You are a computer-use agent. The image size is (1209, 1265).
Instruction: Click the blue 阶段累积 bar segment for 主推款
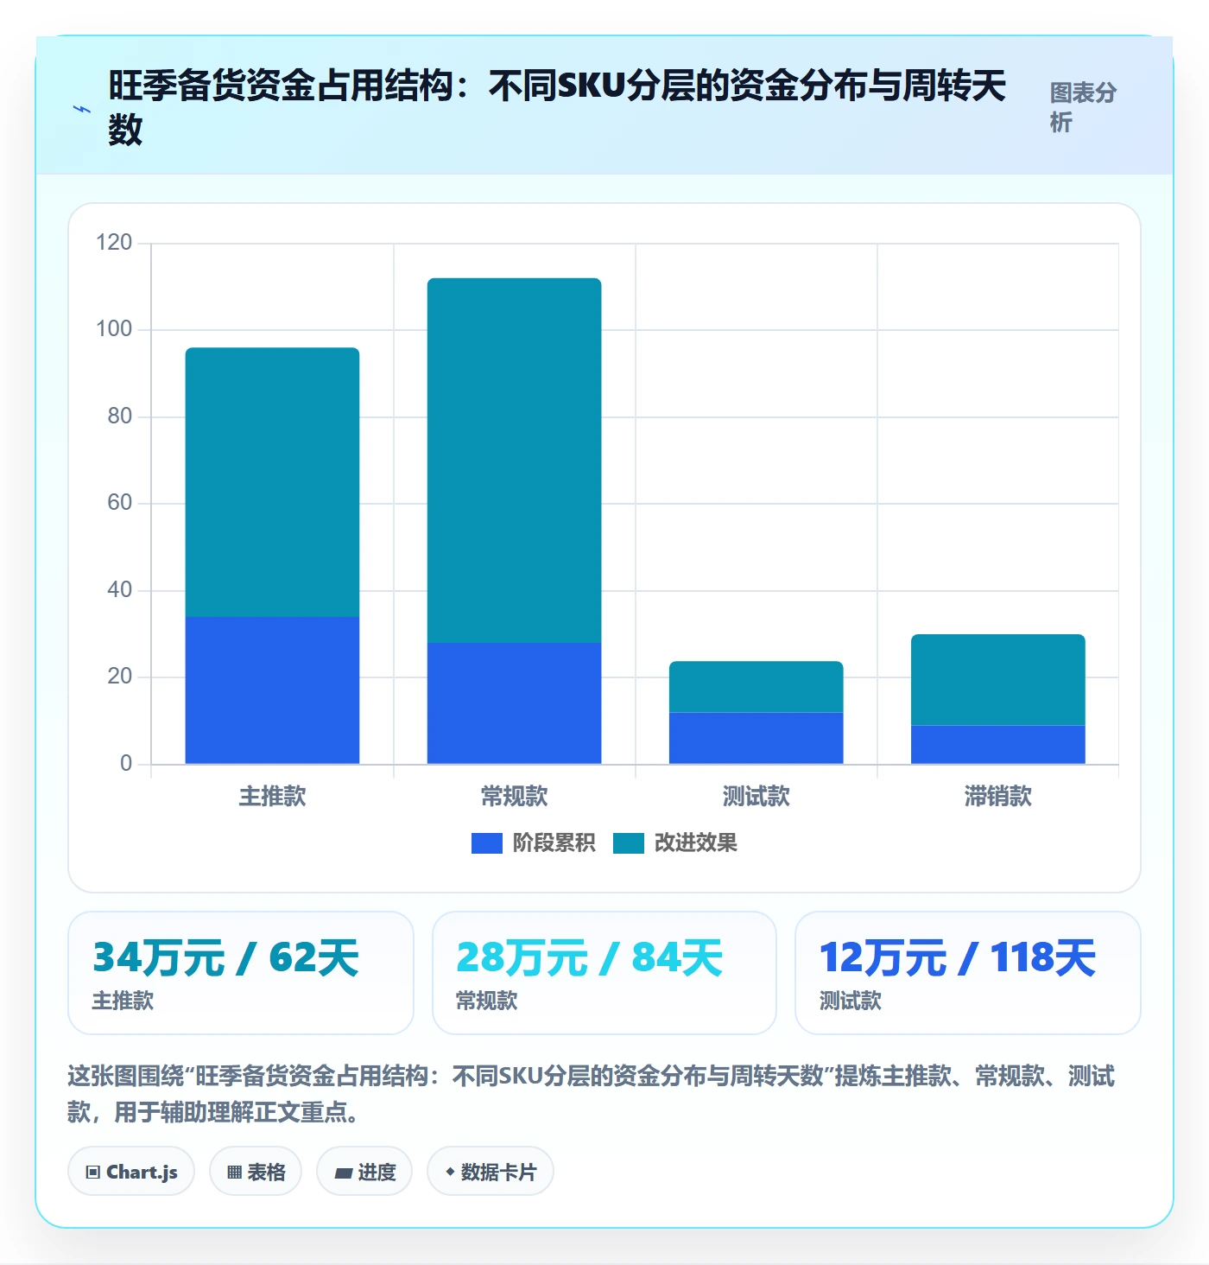pos(272,690)
